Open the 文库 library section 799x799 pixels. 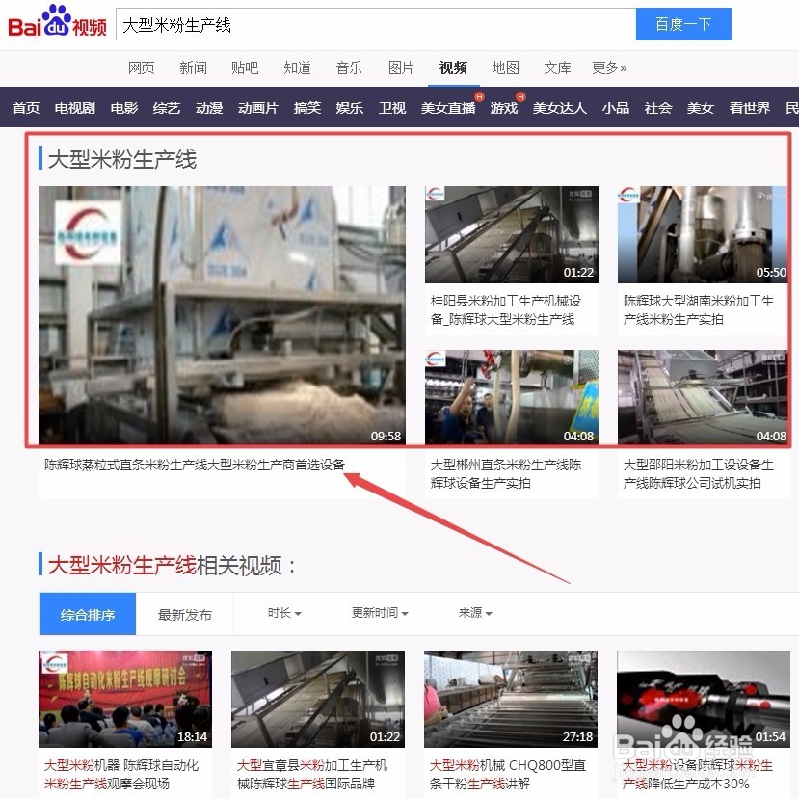point(557,67)
